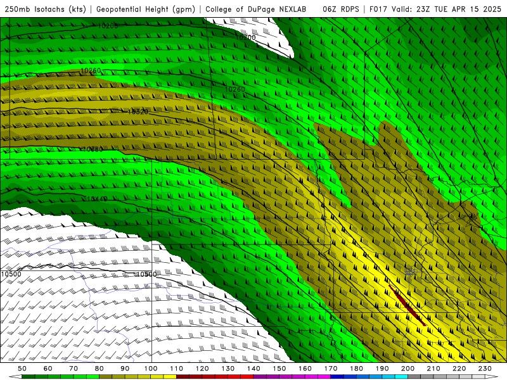Select the '06Z RDPS' model run text

click(341, 9)
